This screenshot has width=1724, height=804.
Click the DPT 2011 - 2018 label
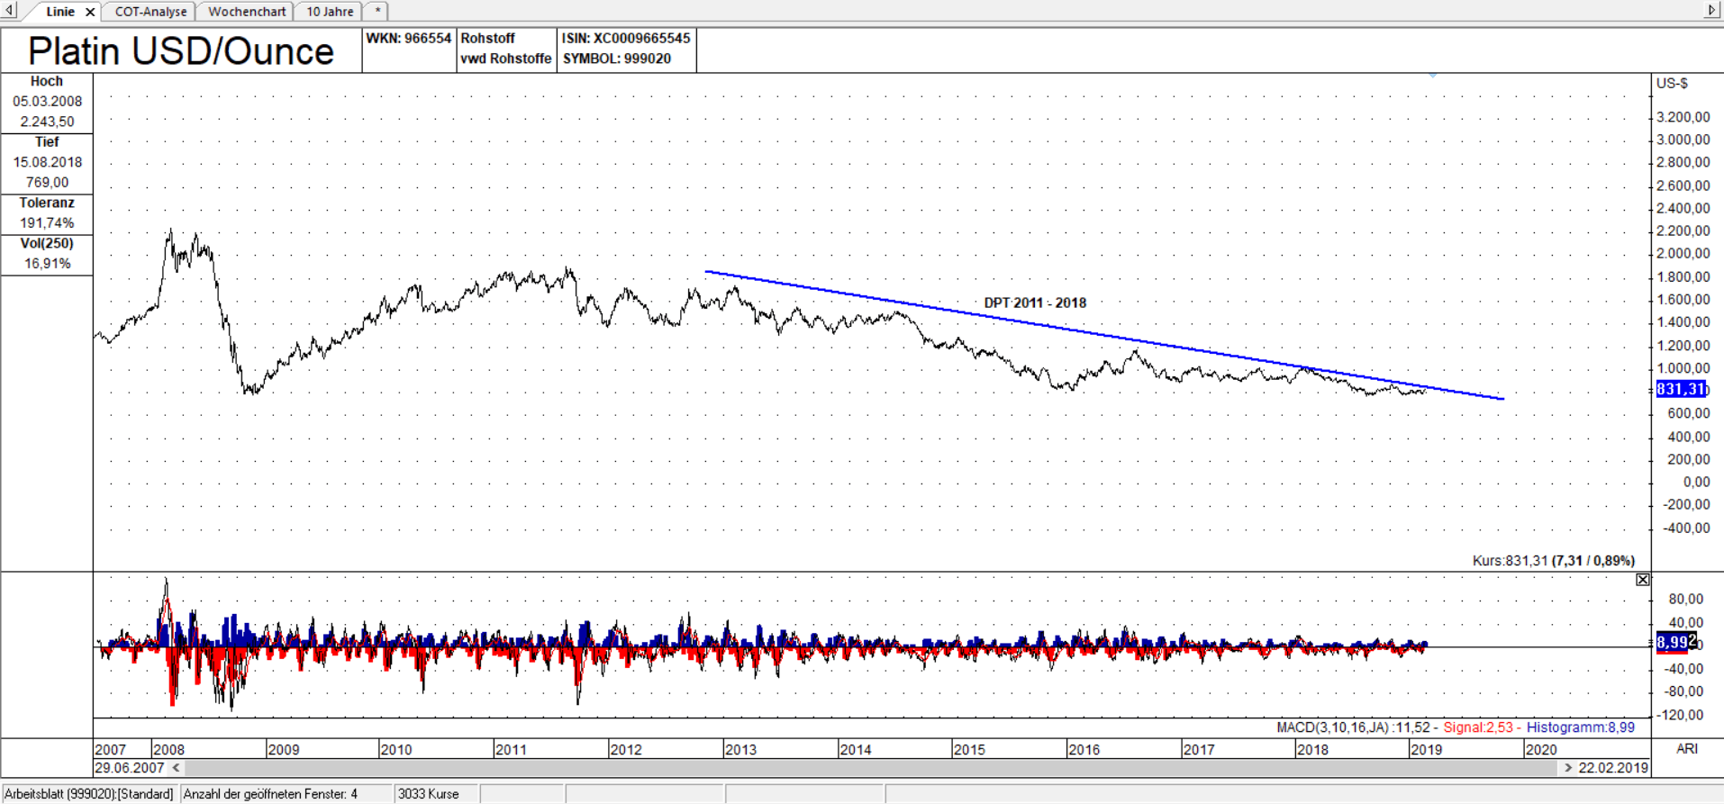(x=1035, y=303)
